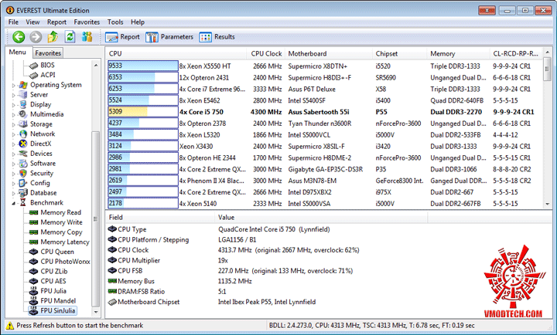Select the Memory Read benchmark

(61, 212)
